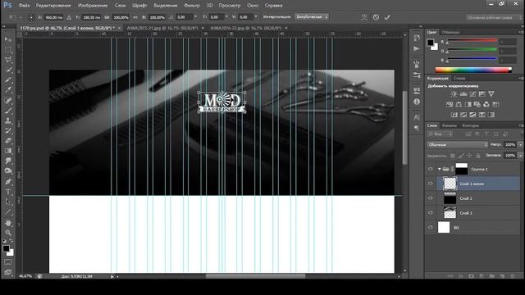Click the rotation angle input field
Image resolution: width=525 pixels, height=295 pixels.
pyautogui.click(x=184, y=17)
